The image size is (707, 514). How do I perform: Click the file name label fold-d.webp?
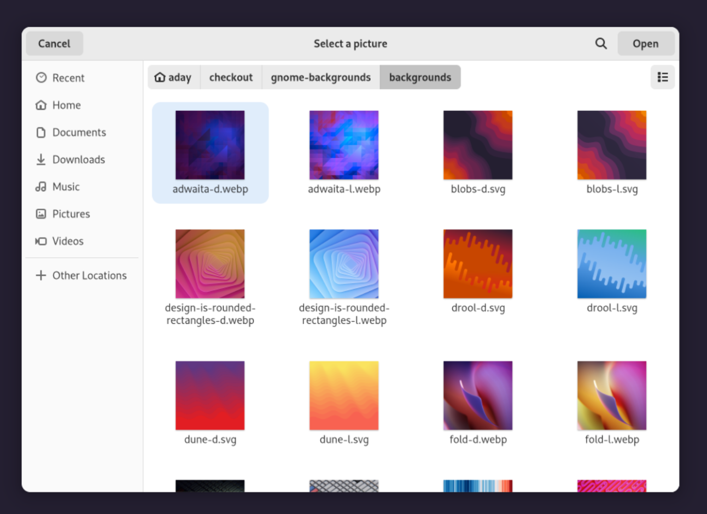pyautogui.click(x=478, y=439)
